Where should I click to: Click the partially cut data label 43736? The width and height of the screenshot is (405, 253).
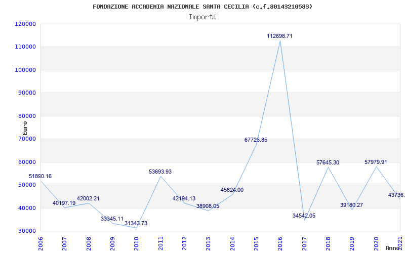[396, 195]
